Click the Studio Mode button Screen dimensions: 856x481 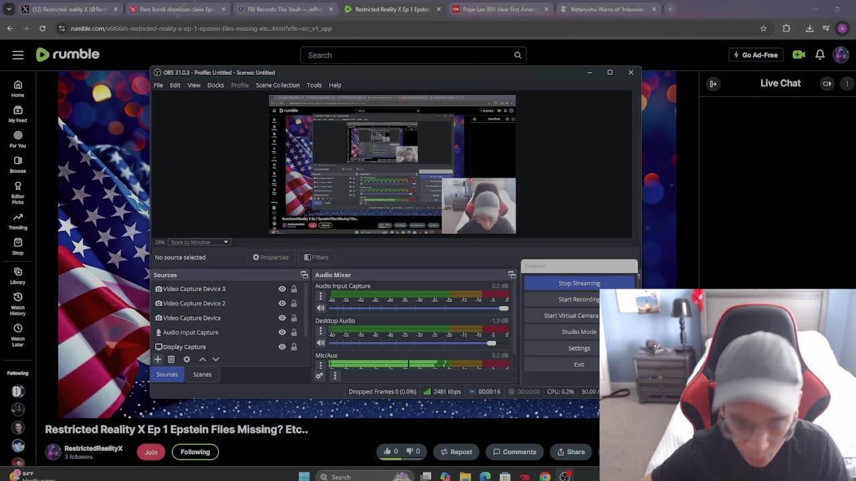579,332
